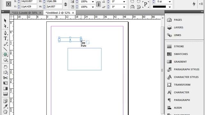Select the Gradient Swatch tool
The image size is (205, 115).
(5, 88)
